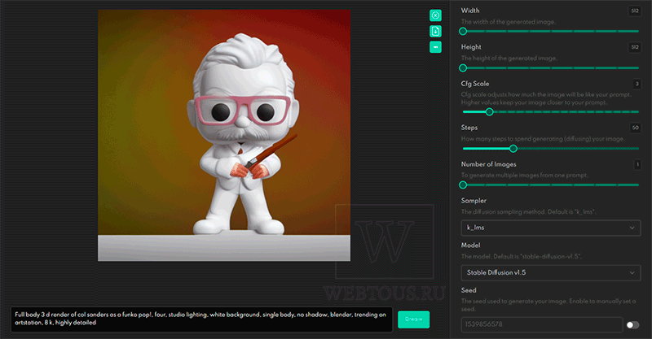
Task: Click the generated Funko Pop image
Action: [x=224, y=135]
